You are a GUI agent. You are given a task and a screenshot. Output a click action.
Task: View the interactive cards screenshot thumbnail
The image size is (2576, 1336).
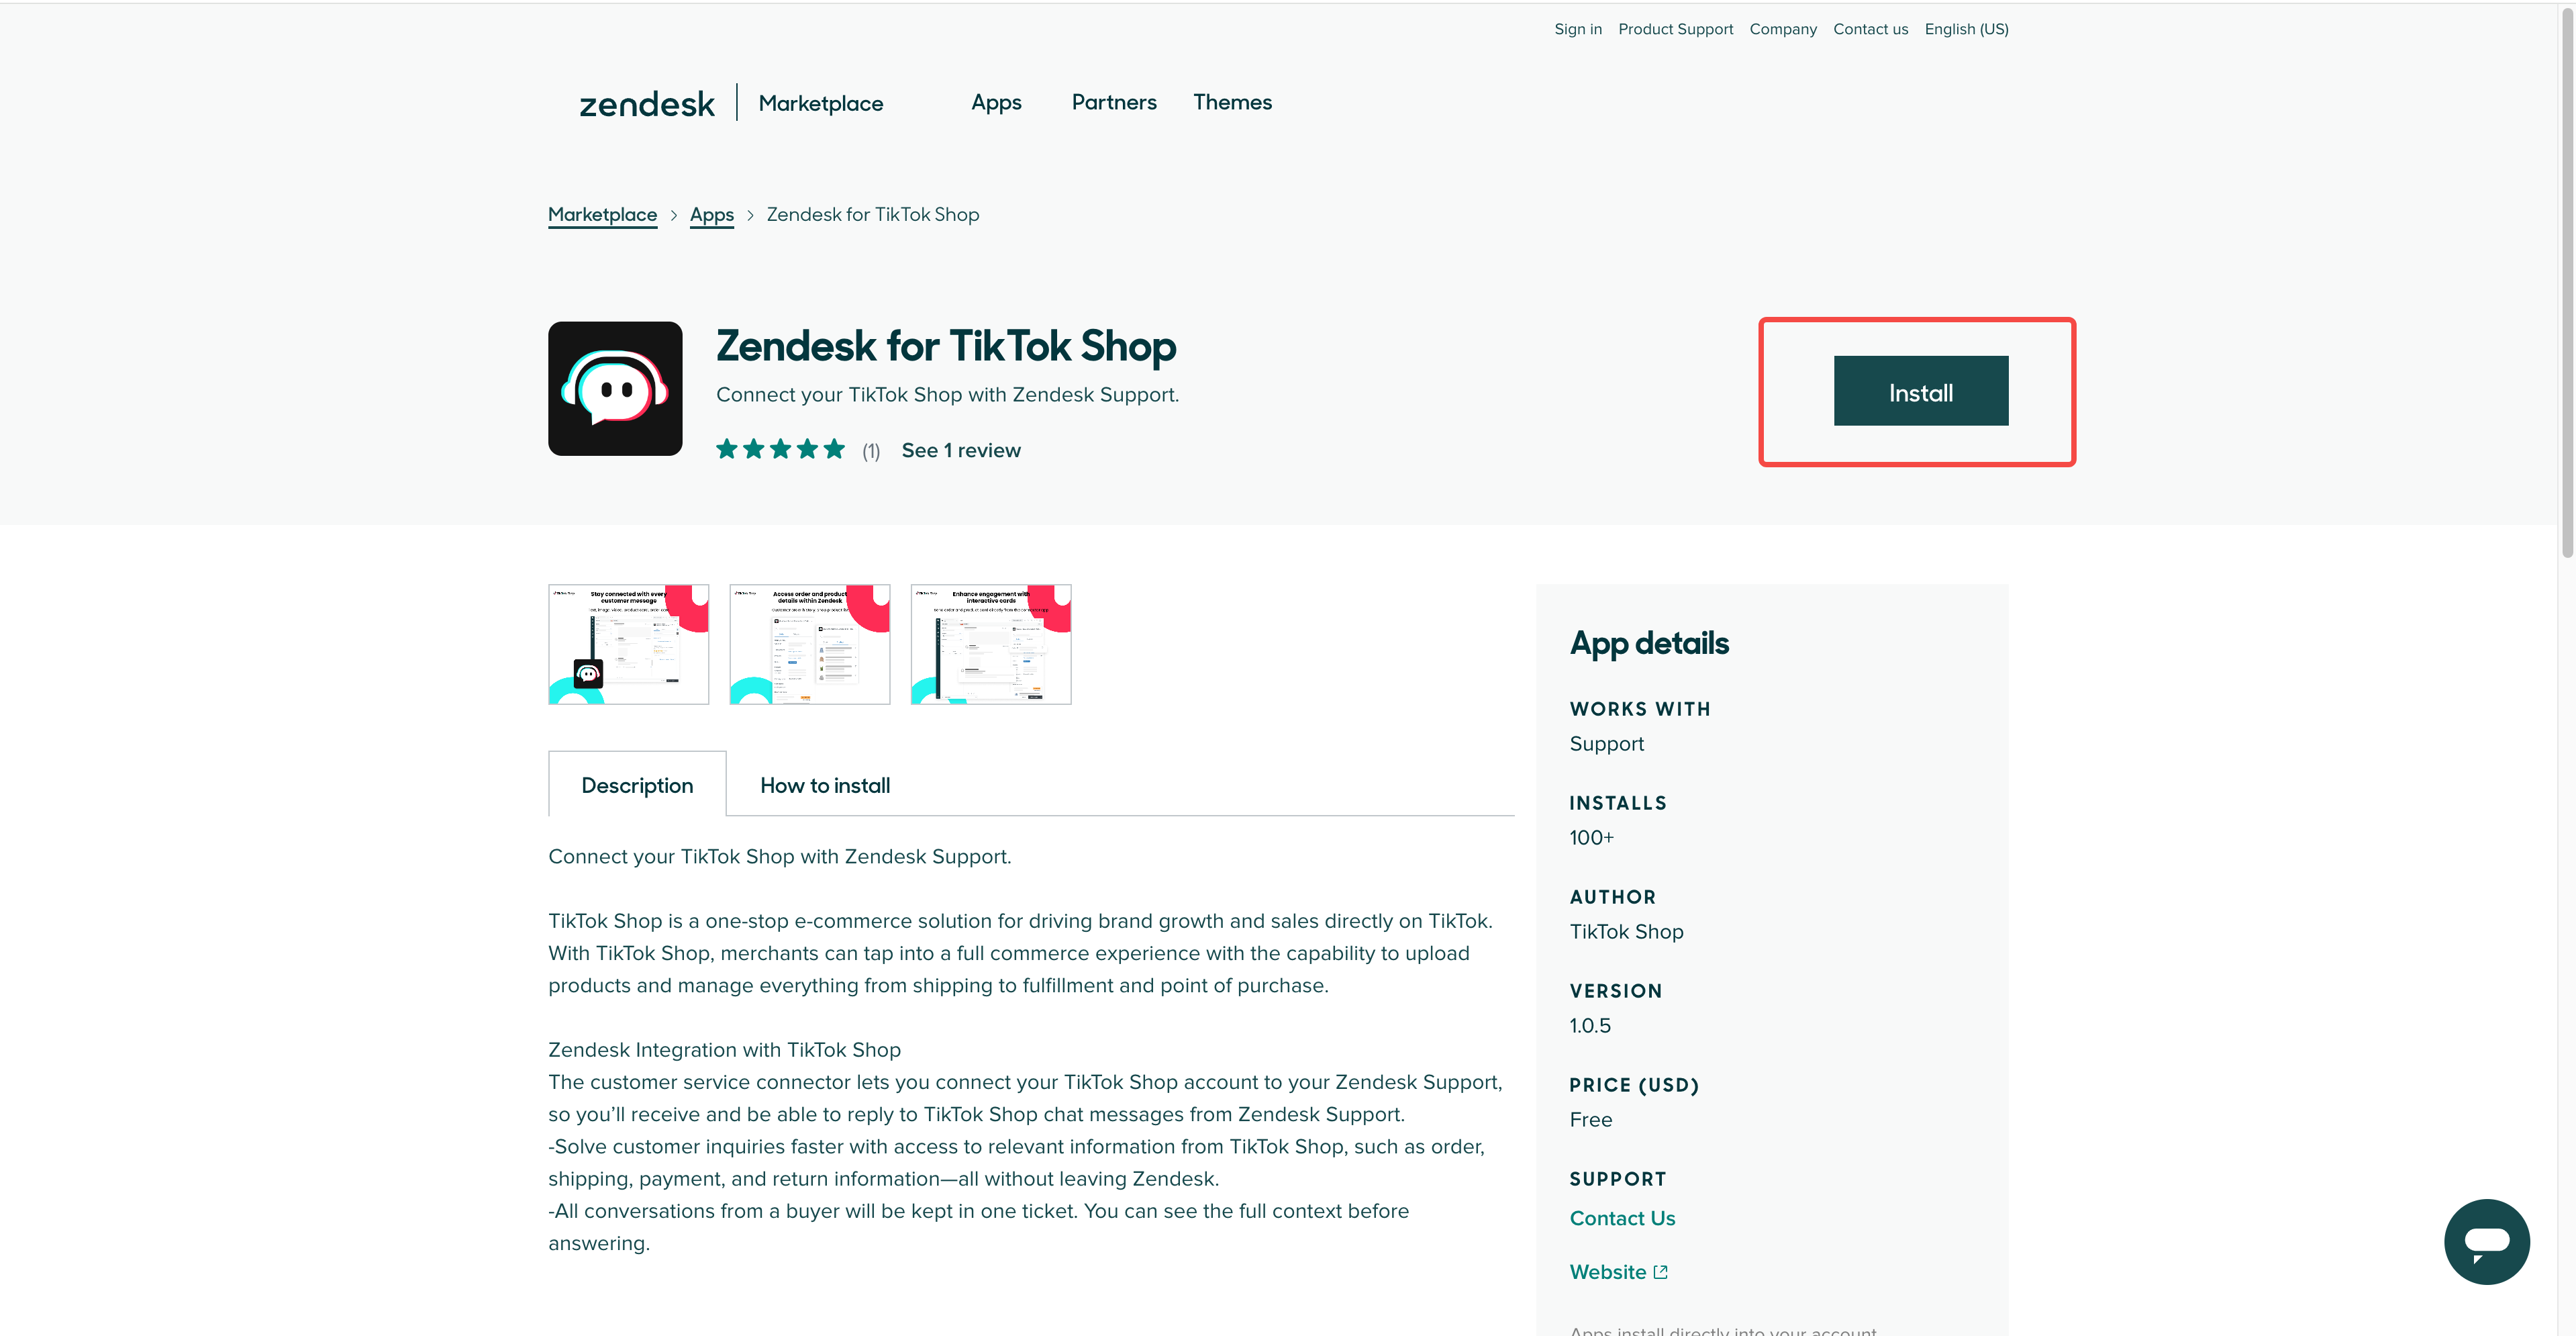990,644
